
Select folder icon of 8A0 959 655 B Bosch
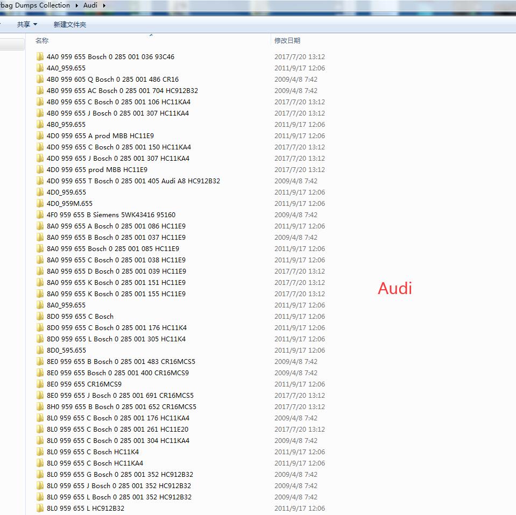(40, 237)
